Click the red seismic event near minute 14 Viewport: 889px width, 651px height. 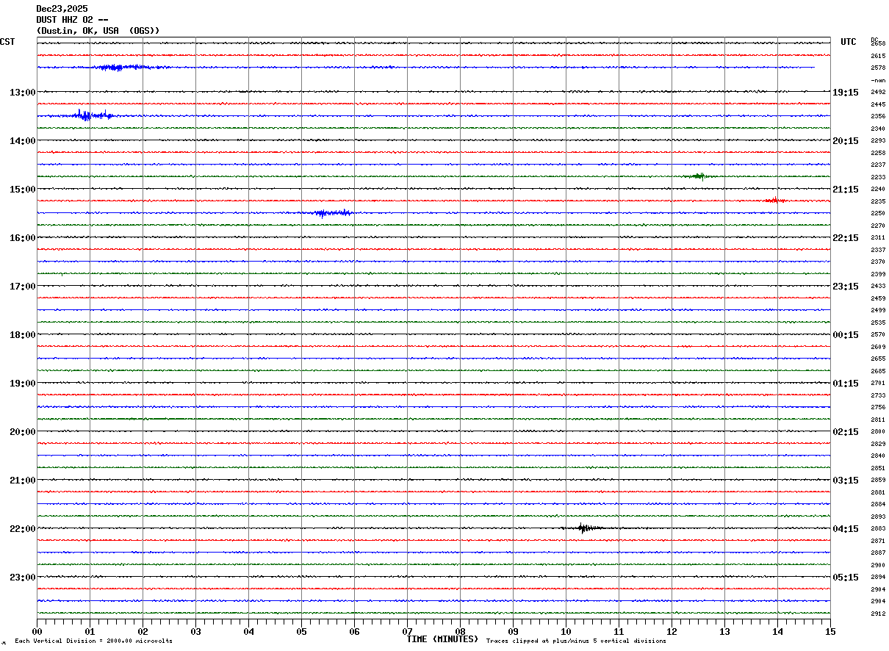tap(773, 200)
